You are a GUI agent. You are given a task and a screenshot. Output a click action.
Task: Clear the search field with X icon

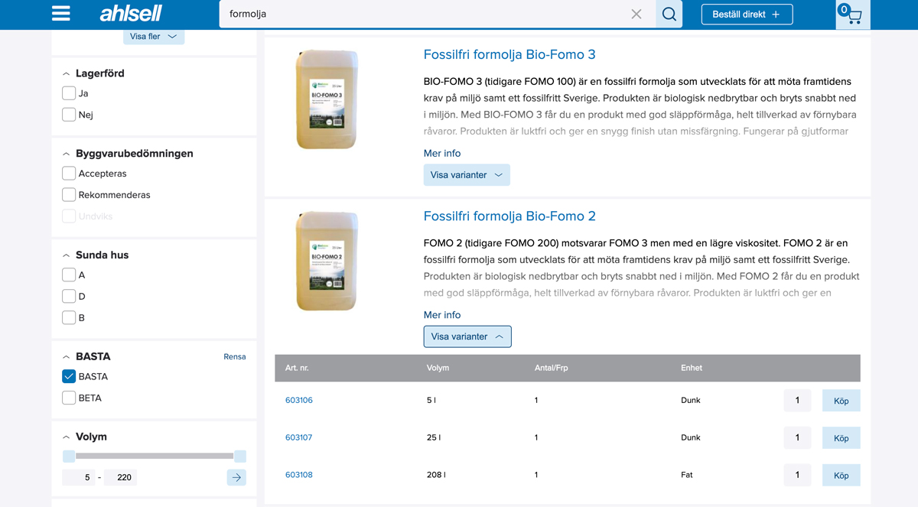[x=636, y=14]
